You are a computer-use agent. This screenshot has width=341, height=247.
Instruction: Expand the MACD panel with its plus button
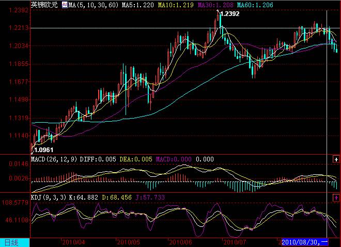(x=336, y=159)
